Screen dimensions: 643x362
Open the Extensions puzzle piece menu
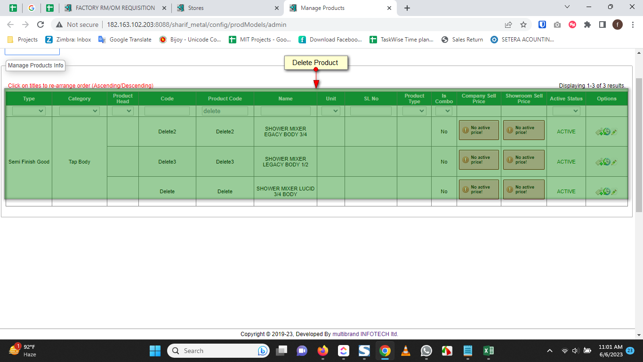point(587,25)
